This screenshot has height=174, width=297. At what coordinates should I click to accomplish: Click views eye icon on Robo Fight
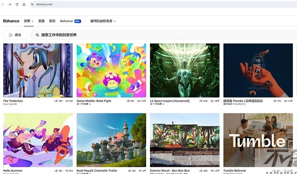click(x=139, y=101)
